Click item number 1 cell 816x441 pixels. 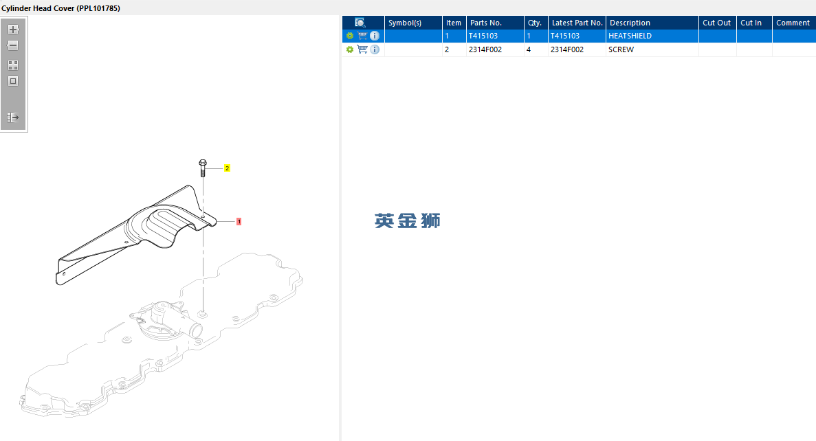tap(454, 36)
